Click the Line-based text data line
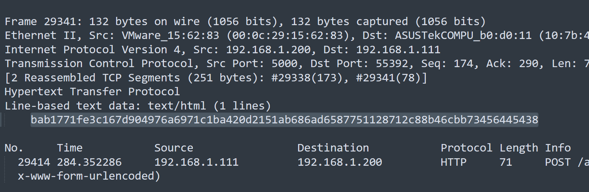Viewport: 589px width, 192px height. [x=137, y=106]
